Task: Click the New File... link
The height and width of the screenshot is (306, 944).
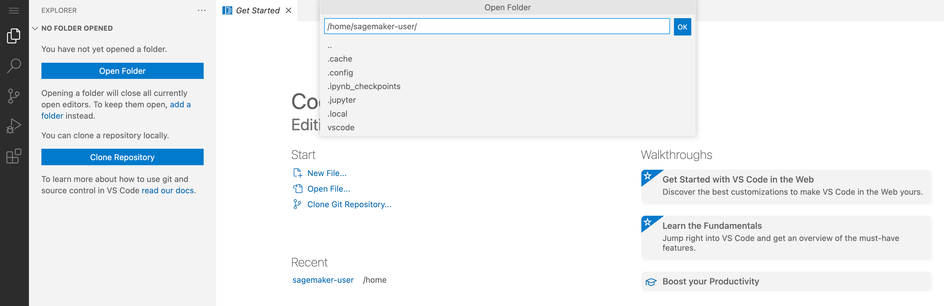Action: coord(327,173)
